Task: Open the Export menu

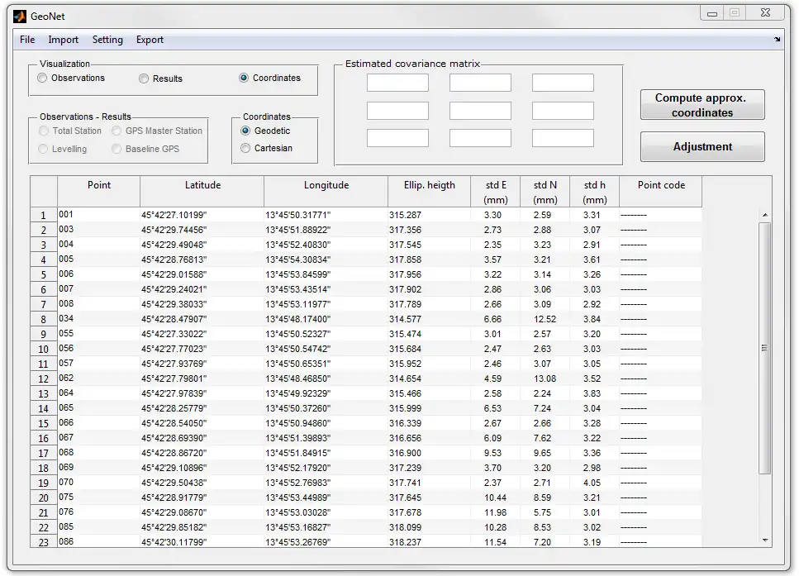Action: [x=150, y=40]
